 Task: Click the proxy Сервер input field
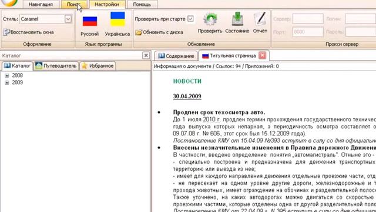coord(308,19)
